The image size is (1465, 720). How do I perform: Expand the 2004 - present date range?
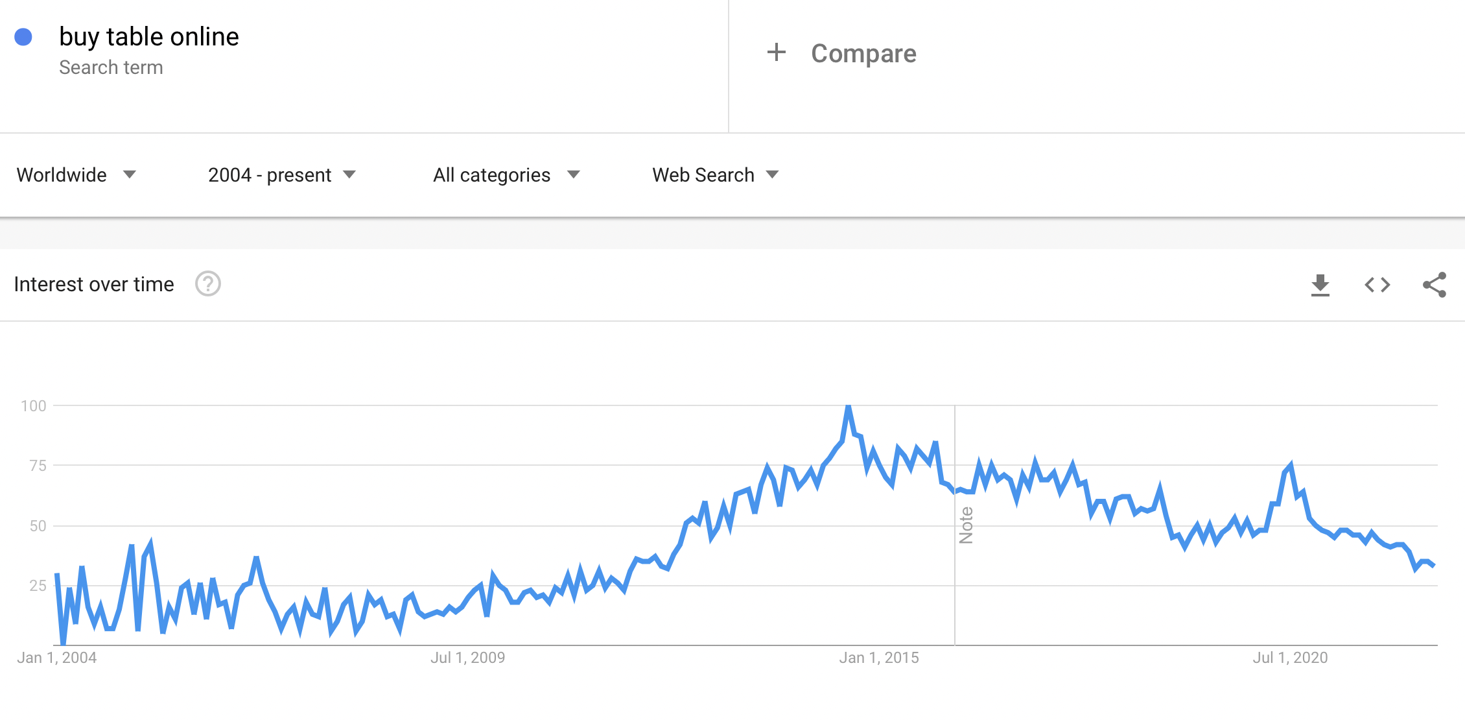click(281, 175)
